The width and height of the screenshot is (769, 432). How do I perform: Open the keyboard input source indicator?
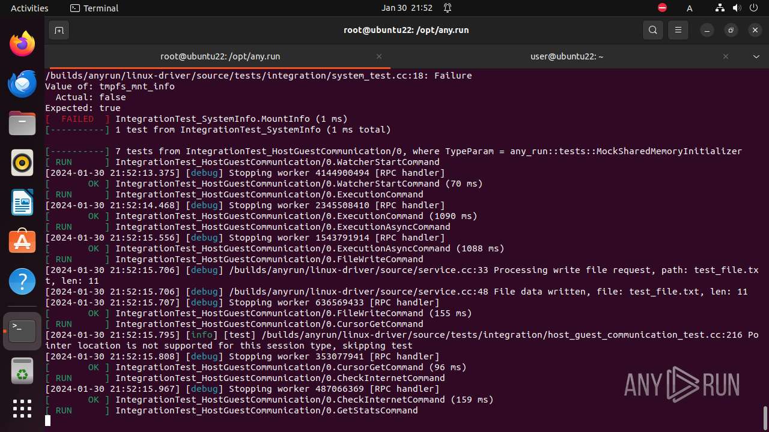pos(689,8)
